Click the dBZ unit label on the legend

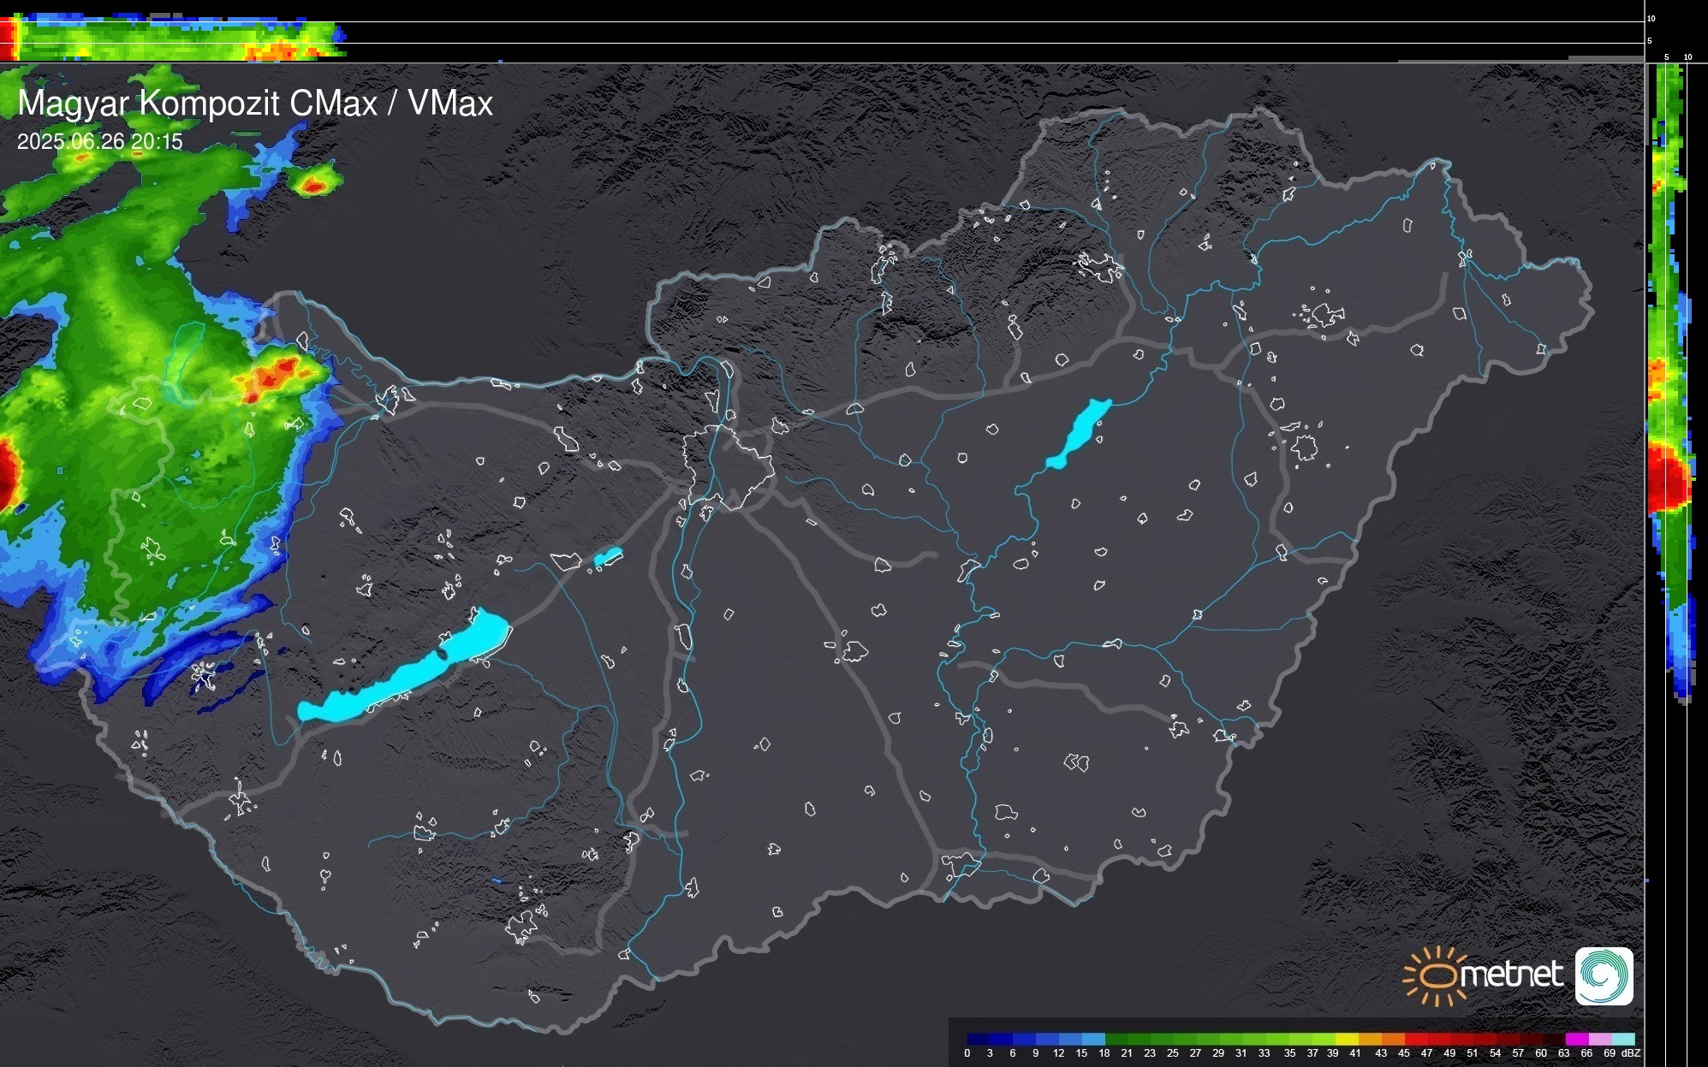pyautogui.click(x=1631, y=1053)
